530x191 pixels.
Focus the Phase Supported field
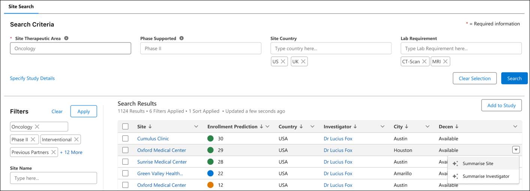[x=201, y=48]
